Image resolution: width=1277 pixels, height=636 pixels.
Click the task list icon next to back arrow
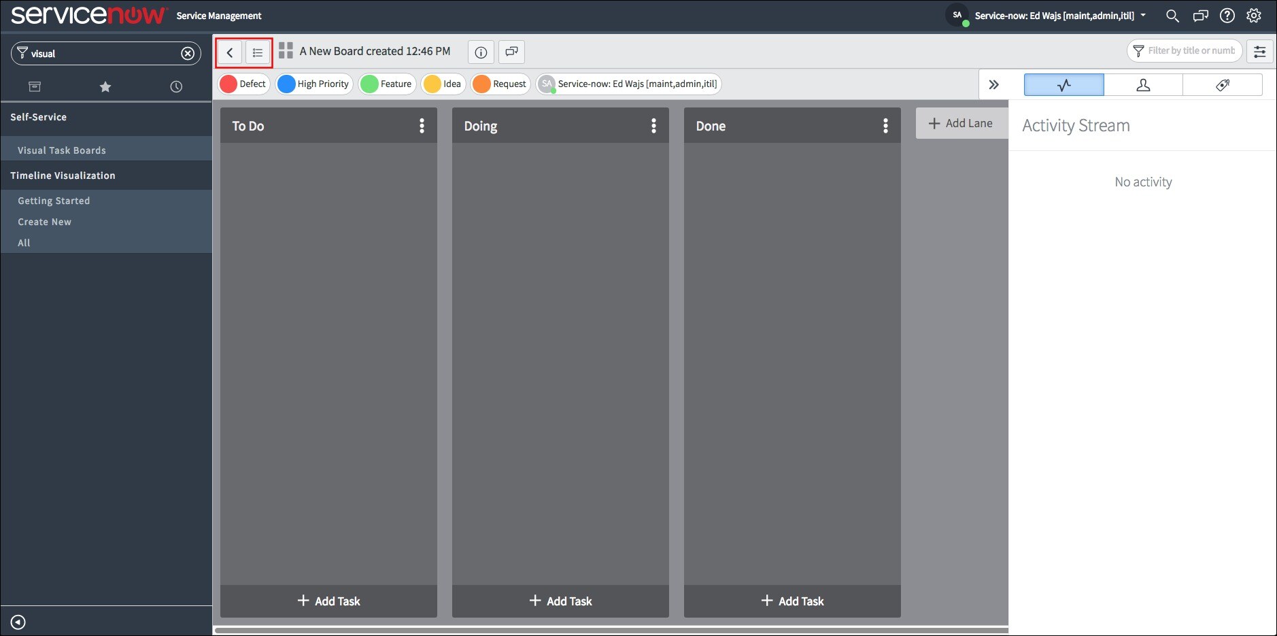coord(257,52)
